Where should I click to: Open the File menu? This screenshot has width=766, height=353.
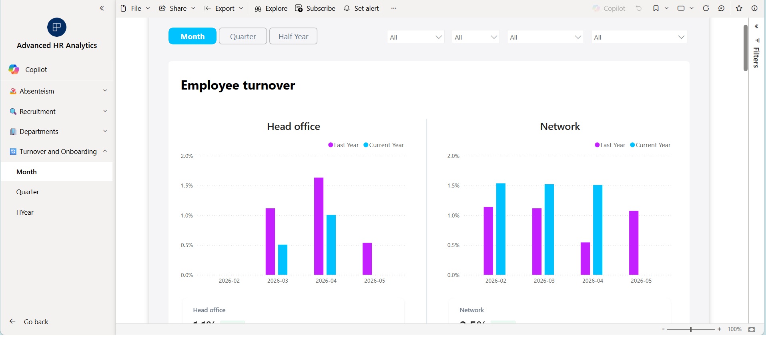[x=135, y=8]
